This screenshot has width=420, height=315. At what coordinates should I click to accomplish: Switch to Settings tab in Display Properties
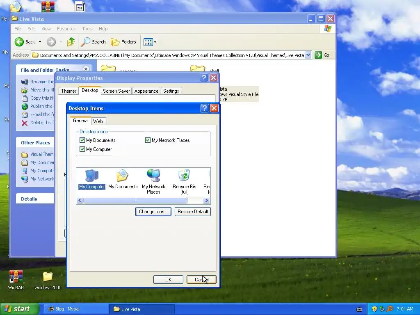[x=171, y=91]
